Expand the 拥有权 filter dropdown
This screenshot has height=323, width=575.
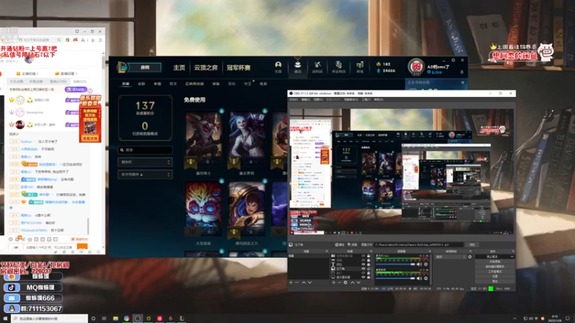pyautogui.click(x=145, y=162)
